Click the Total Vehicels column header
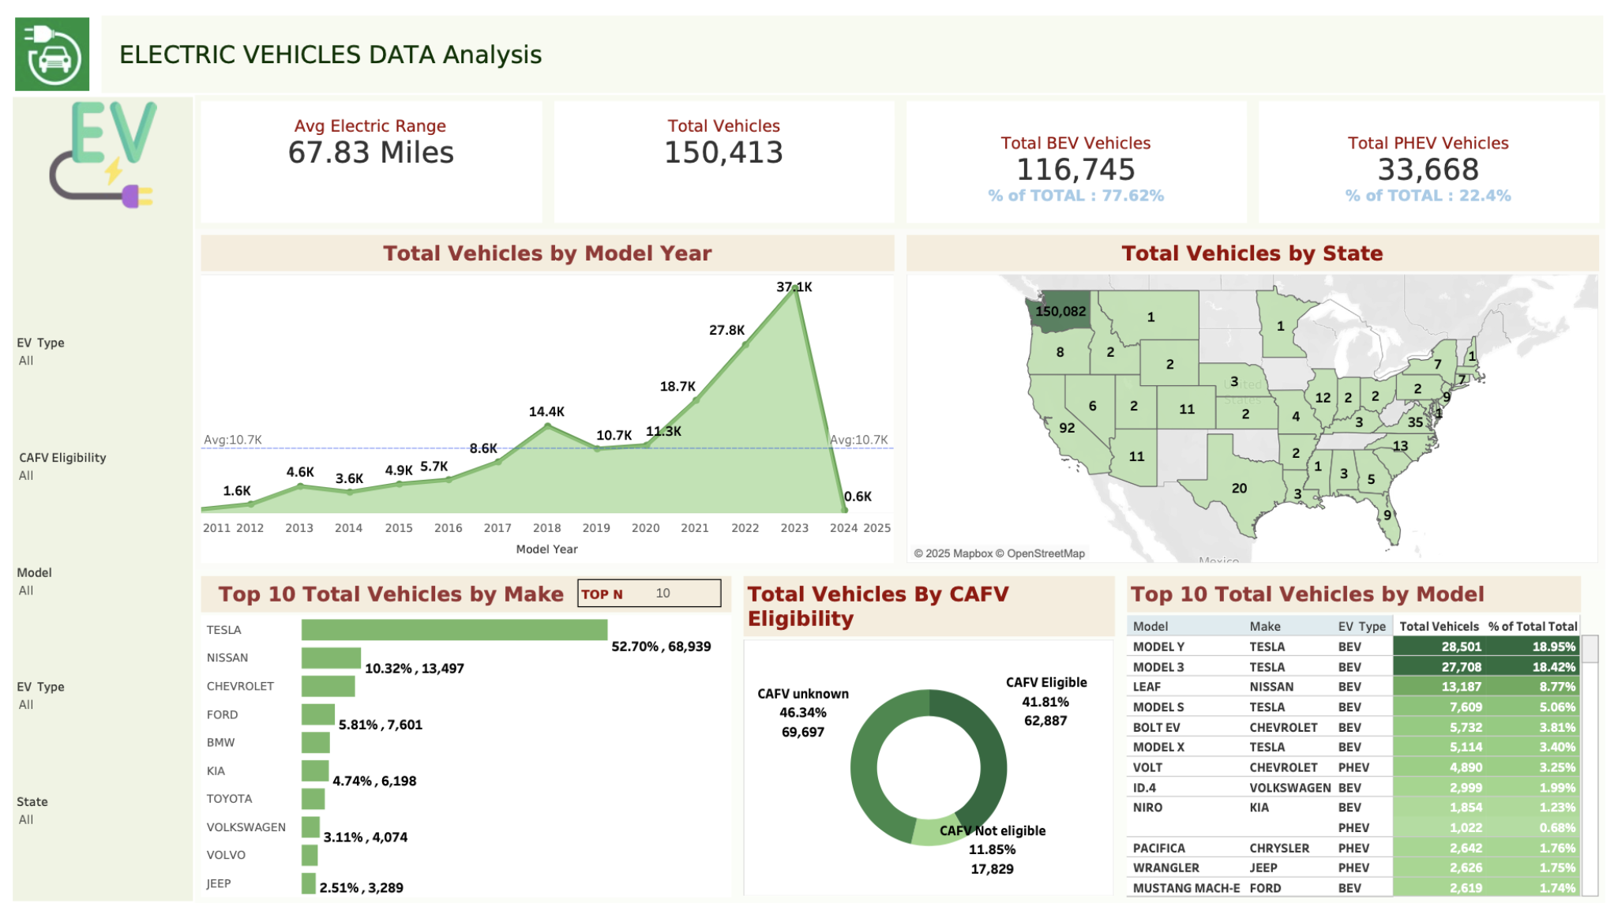The width and height of the screenshot is (1614, 922). tap(1439, 627)
